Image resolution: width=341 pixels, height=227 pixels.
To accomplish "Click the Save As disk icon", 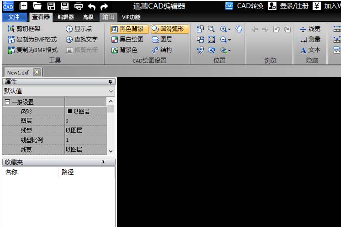I will (65, 6).
